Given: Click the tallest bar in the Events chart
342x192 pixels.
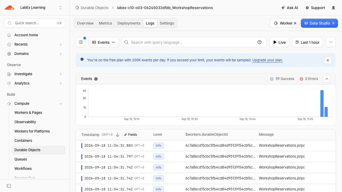Looking at the screenshot, I should 322,103.
